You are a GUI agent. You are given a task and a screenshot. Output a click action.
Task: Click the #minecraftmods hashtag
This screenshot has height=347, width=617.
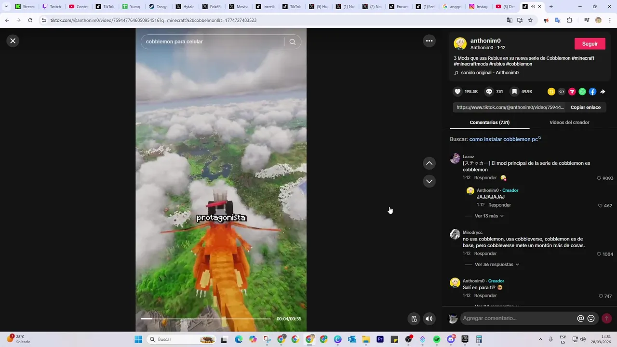471,64
